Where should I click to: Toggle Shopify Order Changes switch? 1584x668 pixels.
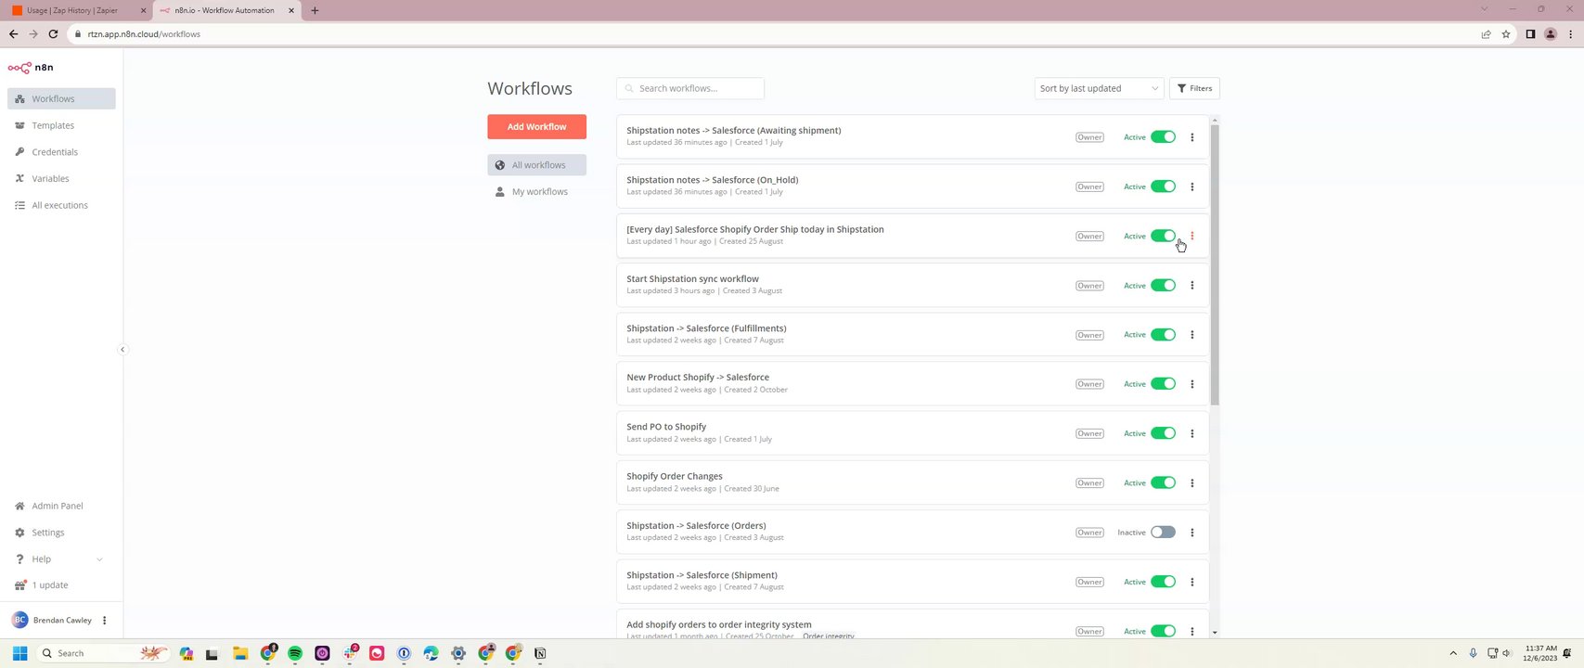pos(1163,482)
